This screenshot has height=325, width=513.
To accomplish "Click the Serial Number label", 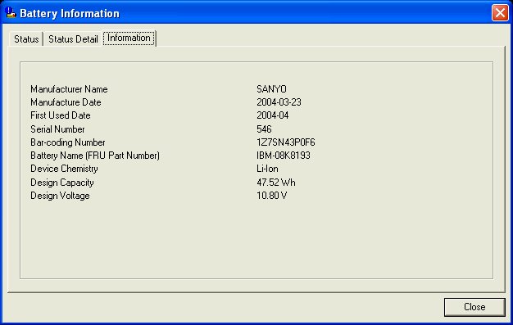I will 57,129.
